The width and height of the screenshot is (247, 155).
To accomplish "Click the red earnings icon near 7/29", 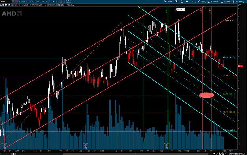I will [166, 146].
